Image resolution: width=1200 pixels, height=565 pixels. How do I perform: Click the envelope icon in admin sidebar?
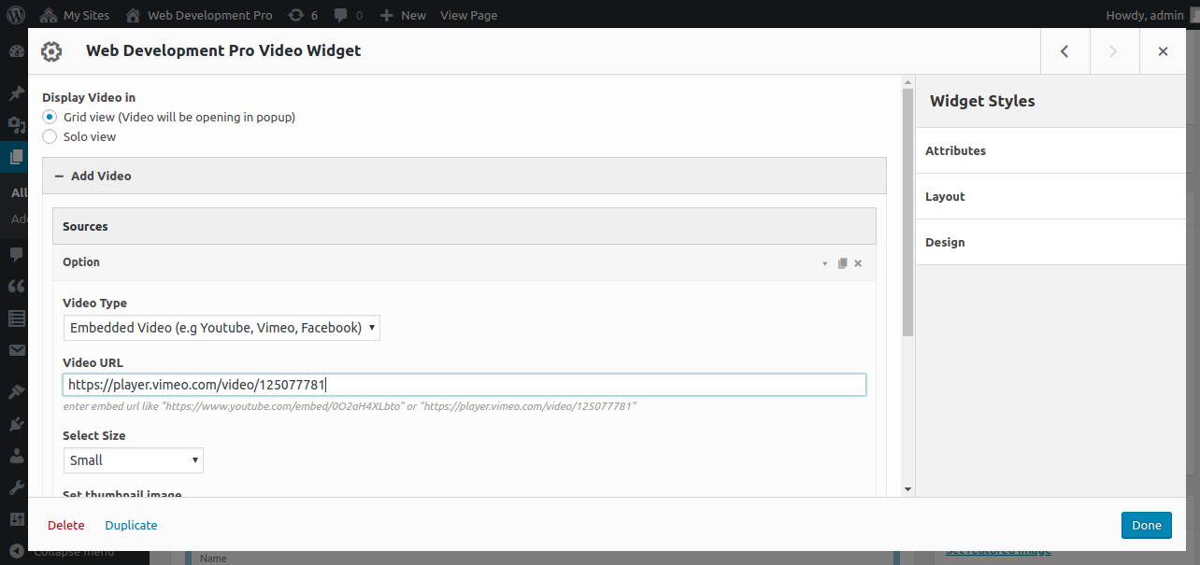point(16,350)
